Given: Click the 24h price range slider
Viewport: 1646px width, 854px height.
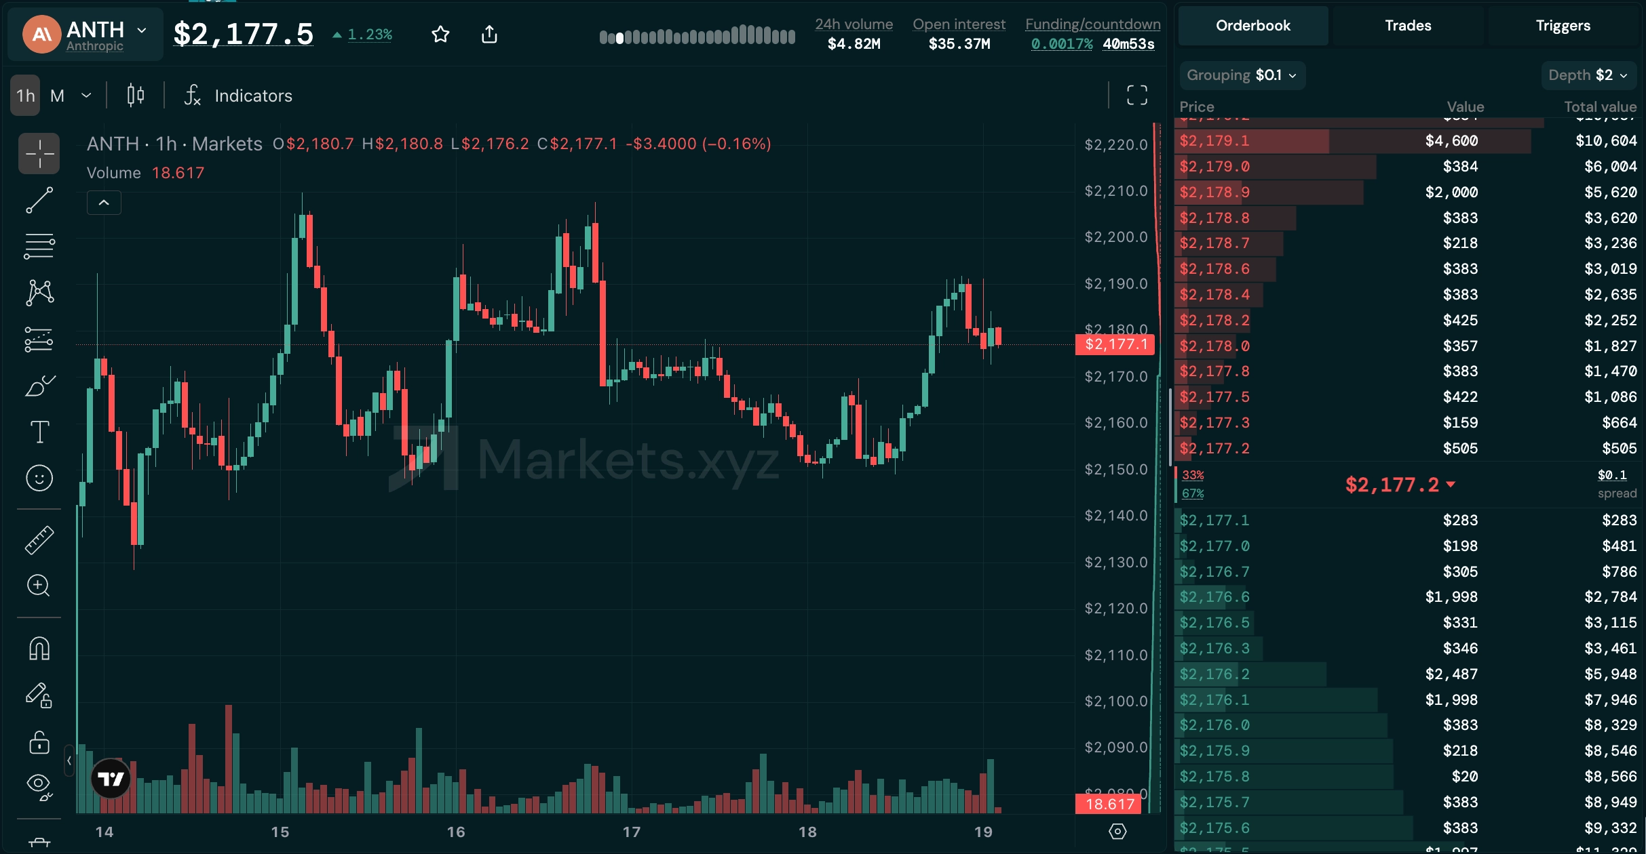Looking at the screenshot, I should click(697, 35).
